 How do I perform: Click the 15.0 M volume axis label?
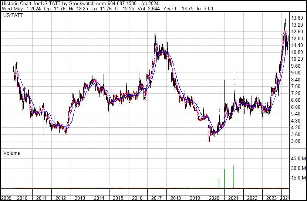(x=298, y=178)
